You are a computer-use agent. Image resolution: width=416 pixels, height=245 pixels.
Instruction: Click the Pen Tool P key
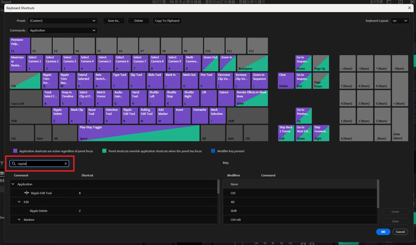[207, 81]
